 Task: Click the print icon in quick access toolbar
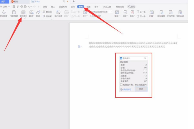pyautogui.click(x=22, y=6)
